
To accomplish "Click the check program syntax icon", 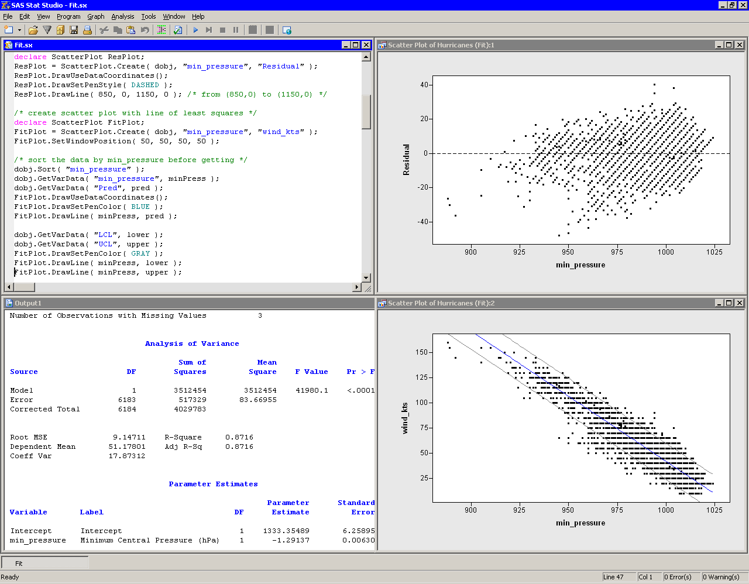I will pyautogui.click(x=178, y=30).
